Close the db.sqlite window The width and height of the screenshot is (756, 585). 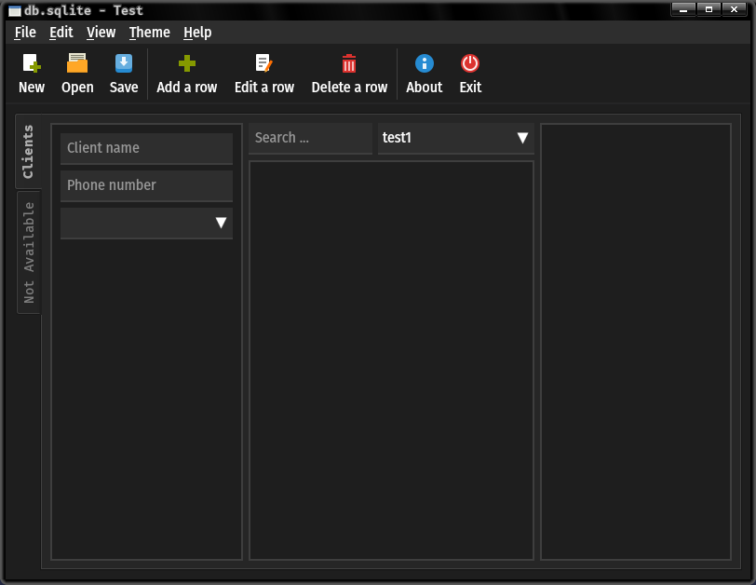pyautogui.click(x=735, y=9)
